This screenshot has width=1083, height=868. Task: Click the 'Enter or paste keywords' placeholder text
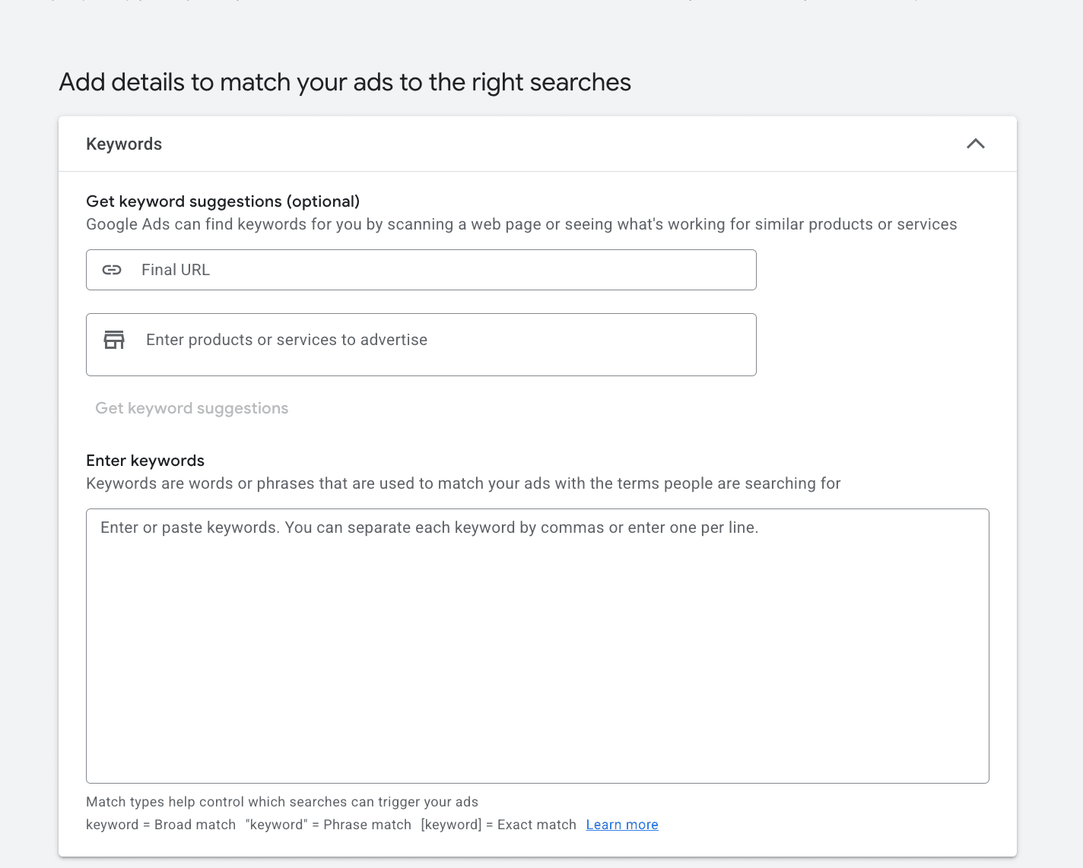tap(429, 527)
